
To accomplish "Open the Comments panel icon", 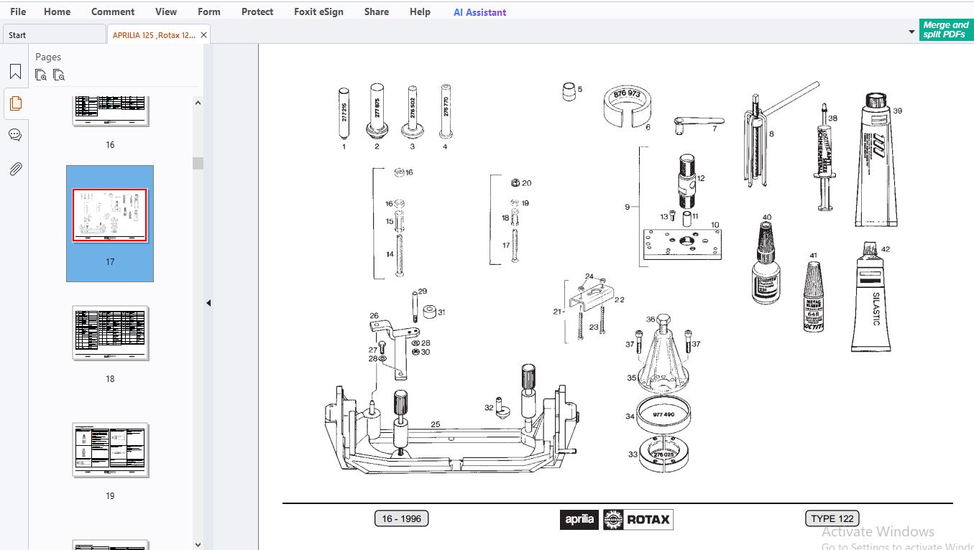I will click(15, 135).
